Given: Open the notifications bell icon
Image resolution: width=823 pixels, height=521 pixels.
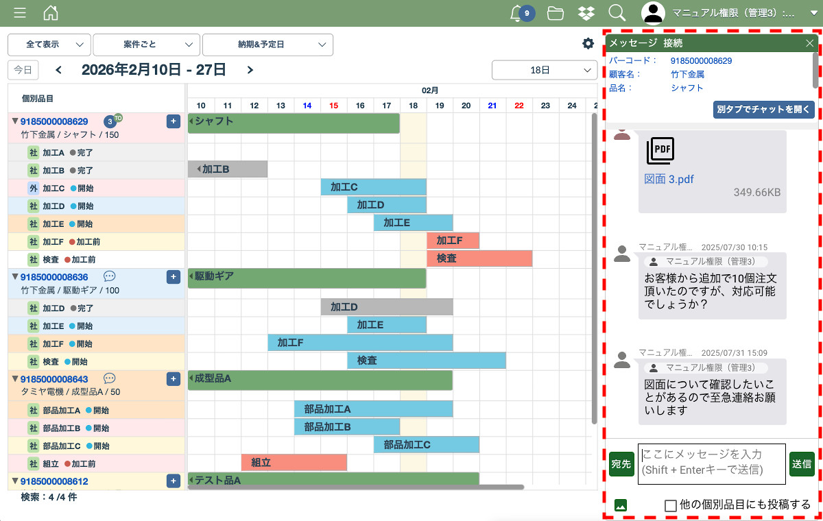Looking at the screenshot, I should coord(517,13).
